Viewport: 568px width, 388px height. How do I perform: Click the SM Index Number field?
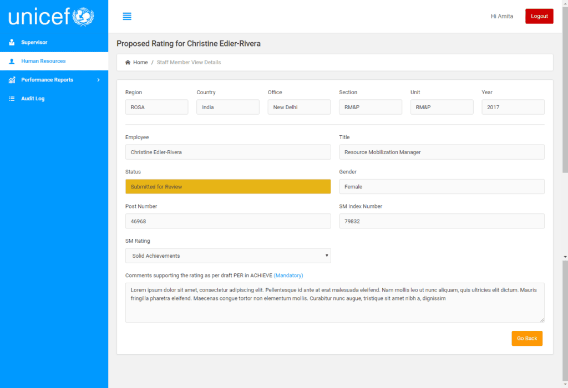[442, 221]
